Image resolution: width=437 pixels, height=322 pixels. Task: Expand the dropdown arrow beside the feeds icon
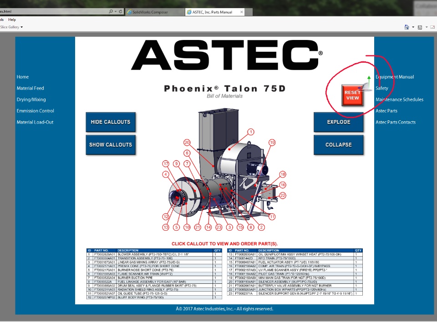[427, 27]
